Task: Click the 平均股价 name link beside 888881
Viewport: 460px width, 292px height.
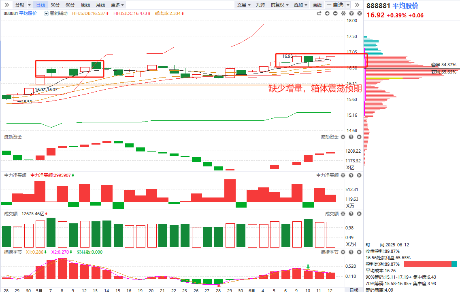Action: coord(28,13)
